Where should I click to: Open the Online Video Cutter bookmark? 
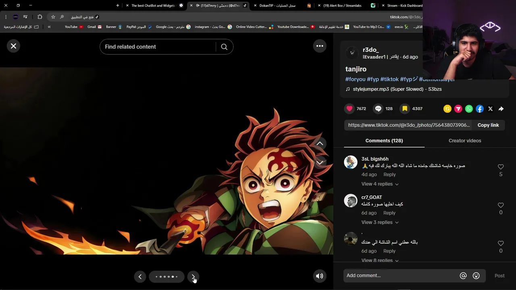254,27
